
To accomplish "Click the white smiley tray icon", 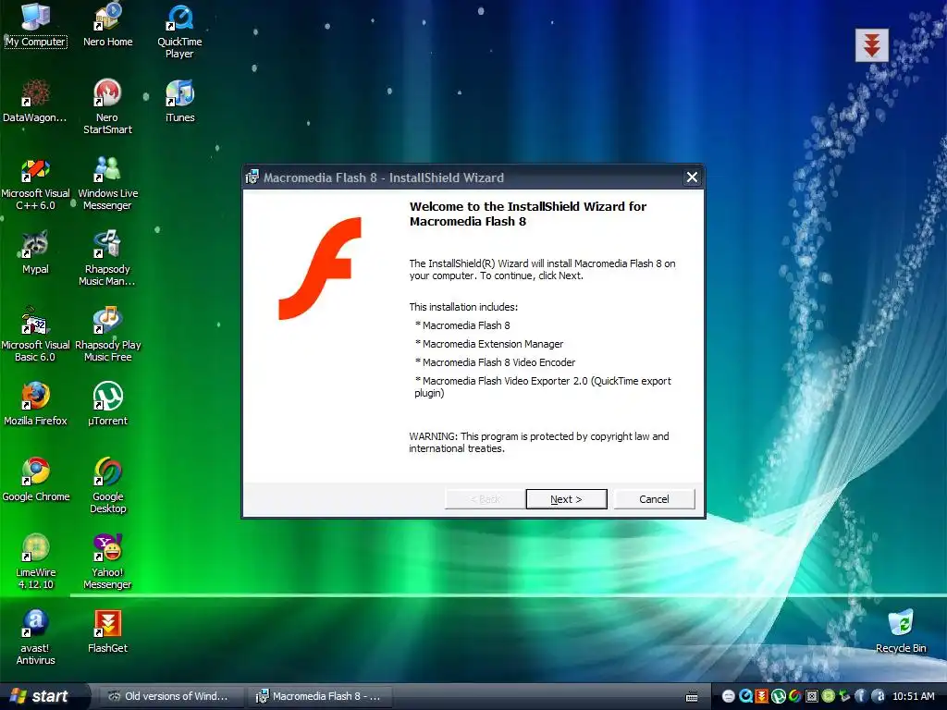I will 729,696.
